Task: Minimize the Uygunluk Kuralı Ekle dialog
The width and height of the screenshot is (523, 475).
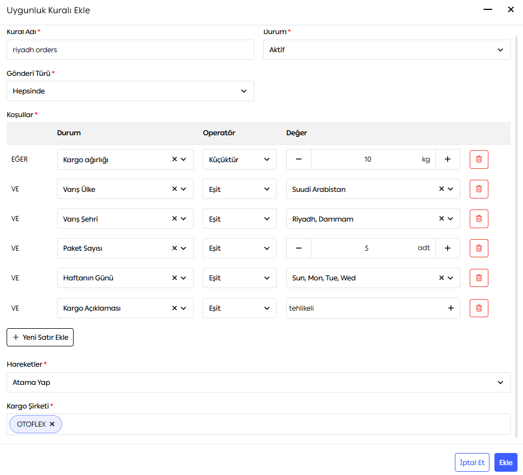Action: click(488, 10)
